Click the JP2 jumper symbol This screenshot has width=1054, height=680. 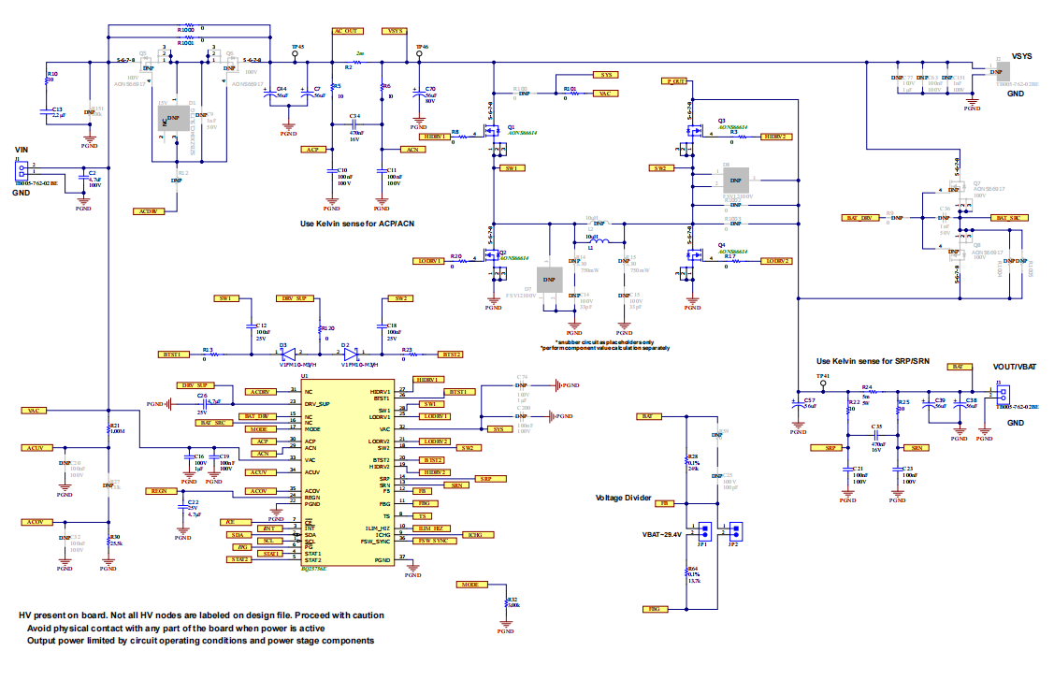[735, 532]
